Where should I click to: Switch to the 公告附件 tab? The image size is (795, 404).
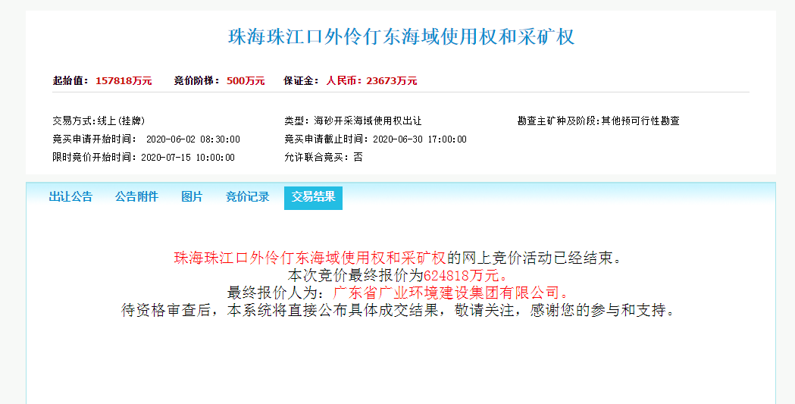point(136,197)
